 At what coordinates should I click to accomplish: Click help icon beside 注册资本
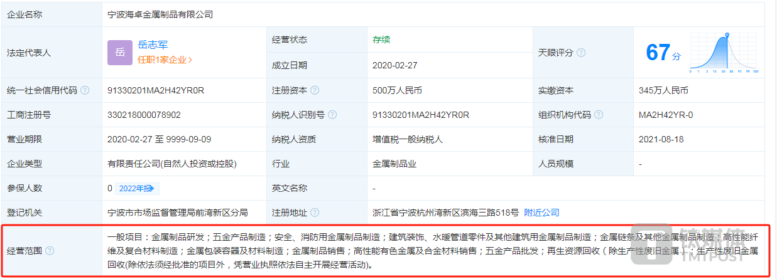pos(315,90)
